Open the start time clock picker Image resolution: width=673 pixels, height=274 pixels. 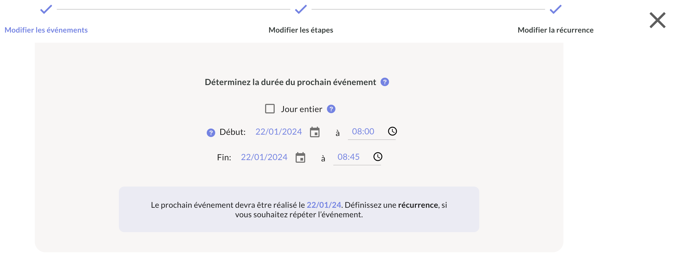[392, 131]
